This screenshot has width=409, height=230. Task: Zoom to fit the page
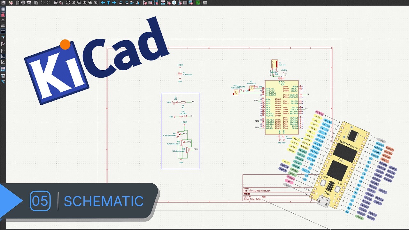(x=85, y=3)
